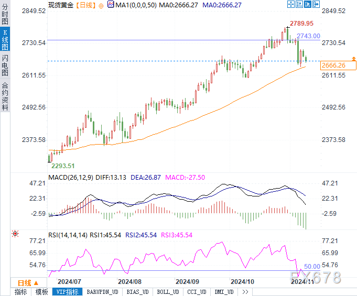Select the K线图 side tab
This screenshot has height=296, width=357.
[5, 40]
